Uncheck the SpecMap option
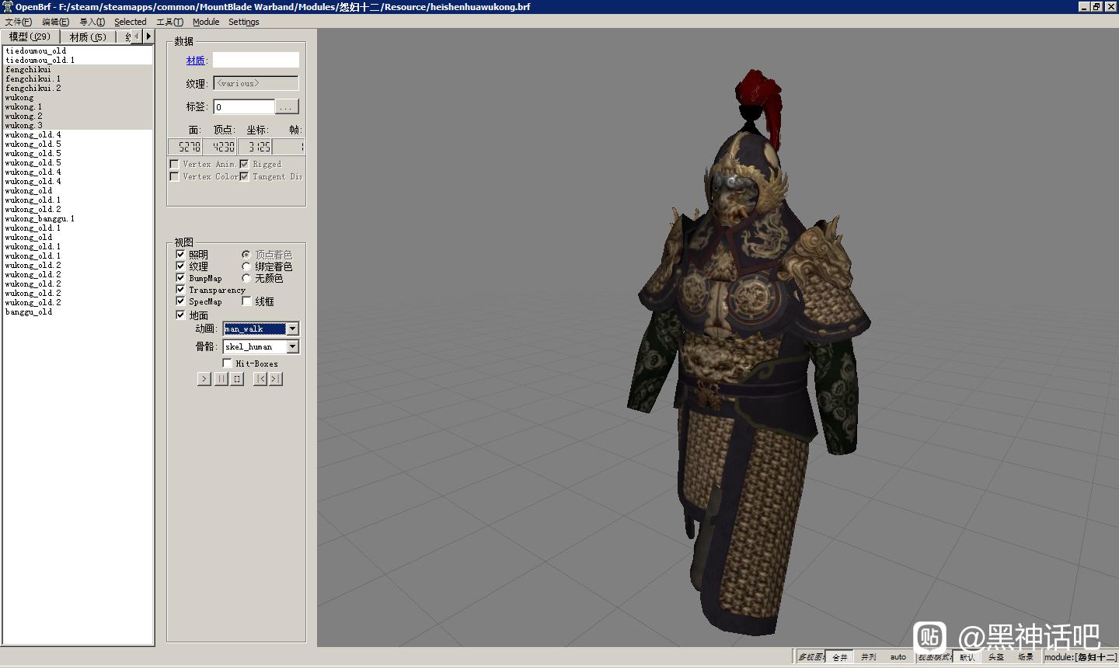Screen dimensions: 1119x668 pos(180,301)
